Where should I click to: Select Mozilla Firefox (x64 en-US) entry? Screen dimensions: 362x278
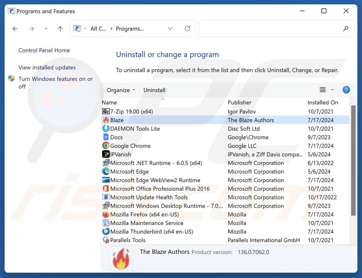click(144, 214)
